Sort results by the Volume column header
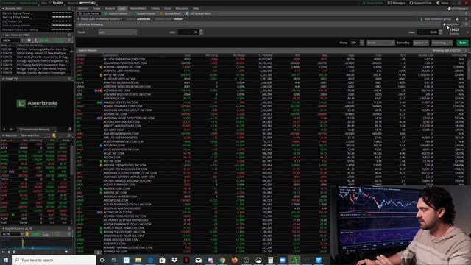The image size is (471, 265). [x=266, y=55]
